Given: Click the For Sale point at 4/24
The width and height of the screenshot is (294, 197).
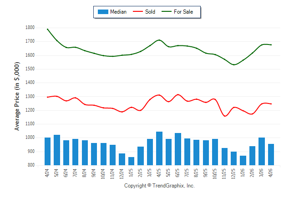Looking at the screenshot, I should pos(48,30).
